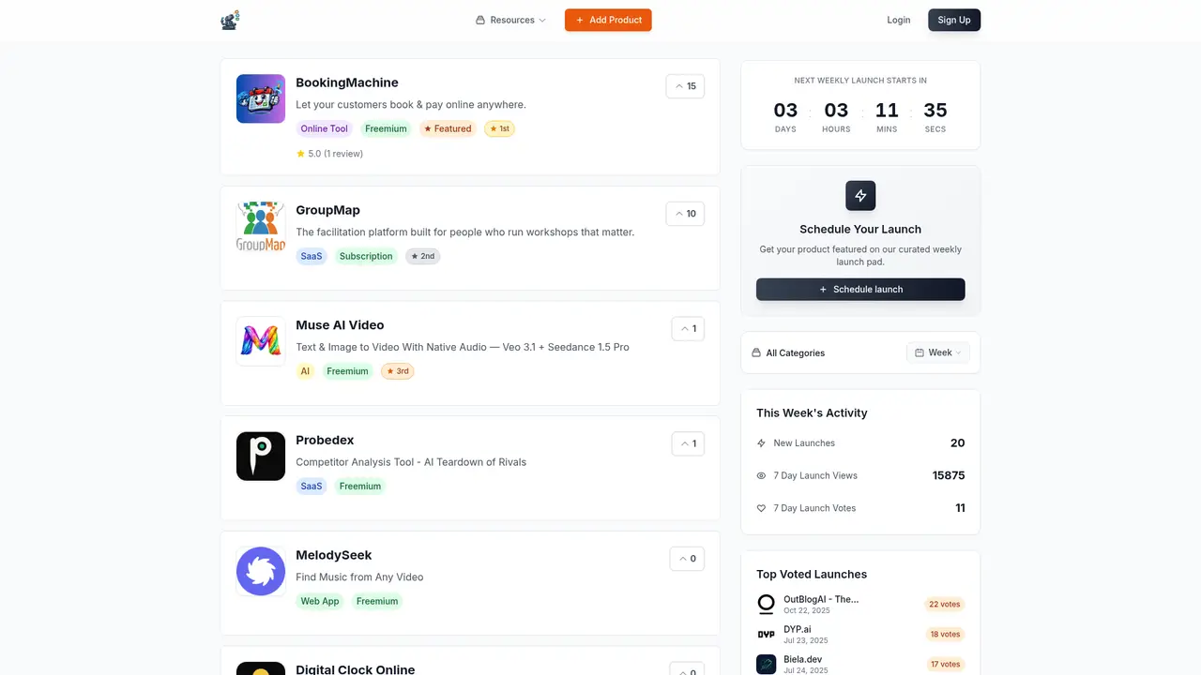Viewport: 1201px width, 675px height.
Task: Click the OutBlogAI logo in Top Voted Launches
Action: coord(767,604)
